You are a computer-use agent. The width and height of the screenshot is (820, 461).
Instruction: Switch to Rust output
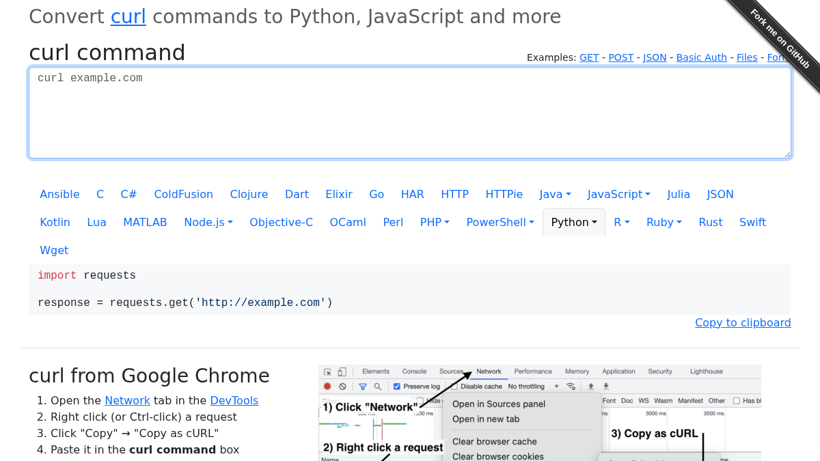click(x=711, y=222)
